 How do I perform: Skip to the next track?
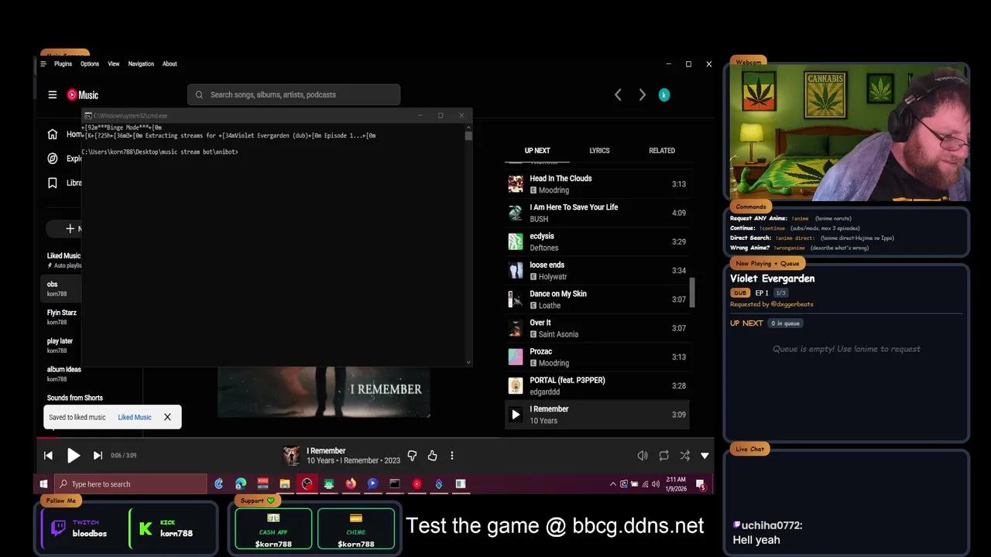(98, 456)
